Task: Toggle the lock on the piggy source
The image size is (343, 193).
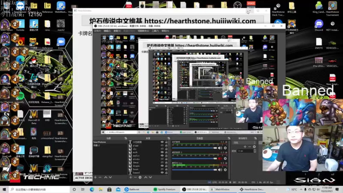Action: (166, 145)
